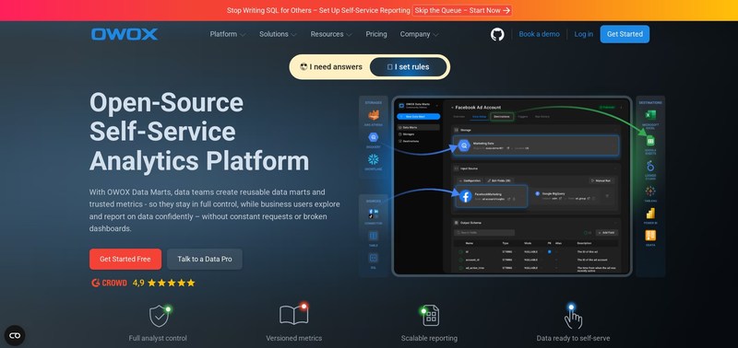Open the GitHub icon link
Image resolution: width=738 pixels, height=348 pixels.
497,34
